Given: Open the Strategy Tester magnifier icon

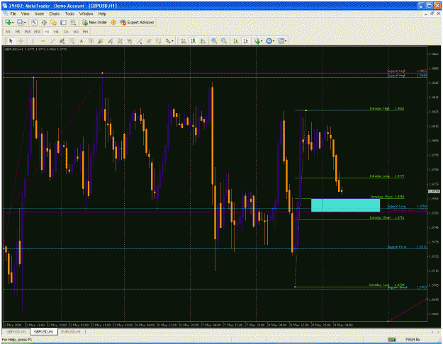Looking at the screenshot, I should 73,22.
